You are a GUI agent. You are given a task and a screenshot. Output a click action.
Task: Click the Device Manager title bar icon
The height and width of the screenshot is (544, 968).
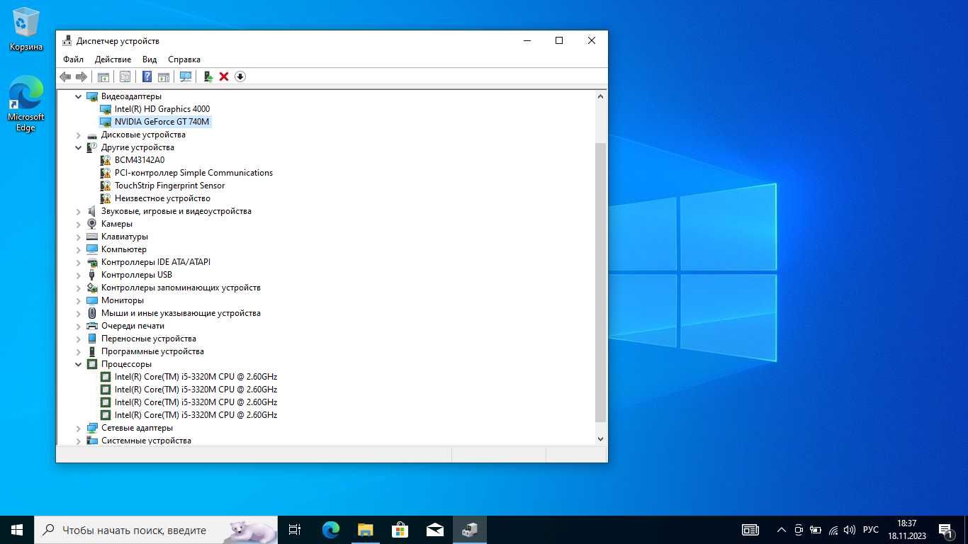(x=67, y=41)
